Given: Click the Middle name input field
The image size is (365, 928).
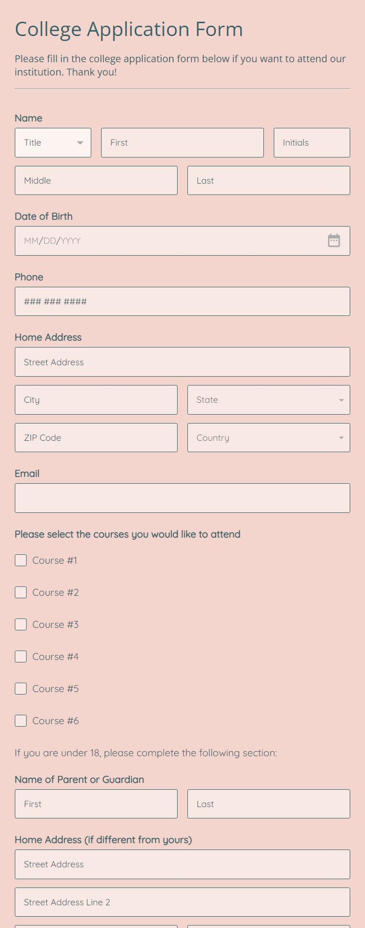Looking at the screenshot, I should click(96, 180).
